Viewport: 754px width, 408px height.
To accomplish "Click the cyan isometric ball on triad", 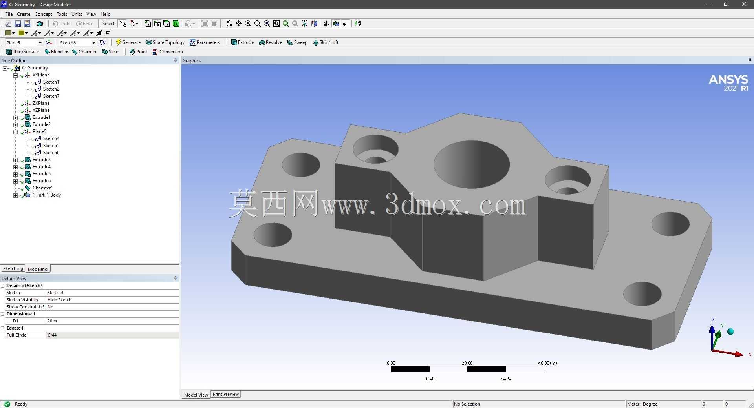I will tap(730, 332).
